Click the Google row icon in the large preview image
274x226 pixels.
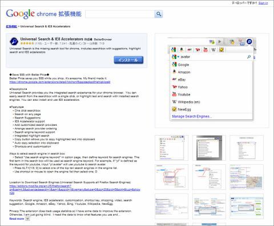[x=174, y=65]
